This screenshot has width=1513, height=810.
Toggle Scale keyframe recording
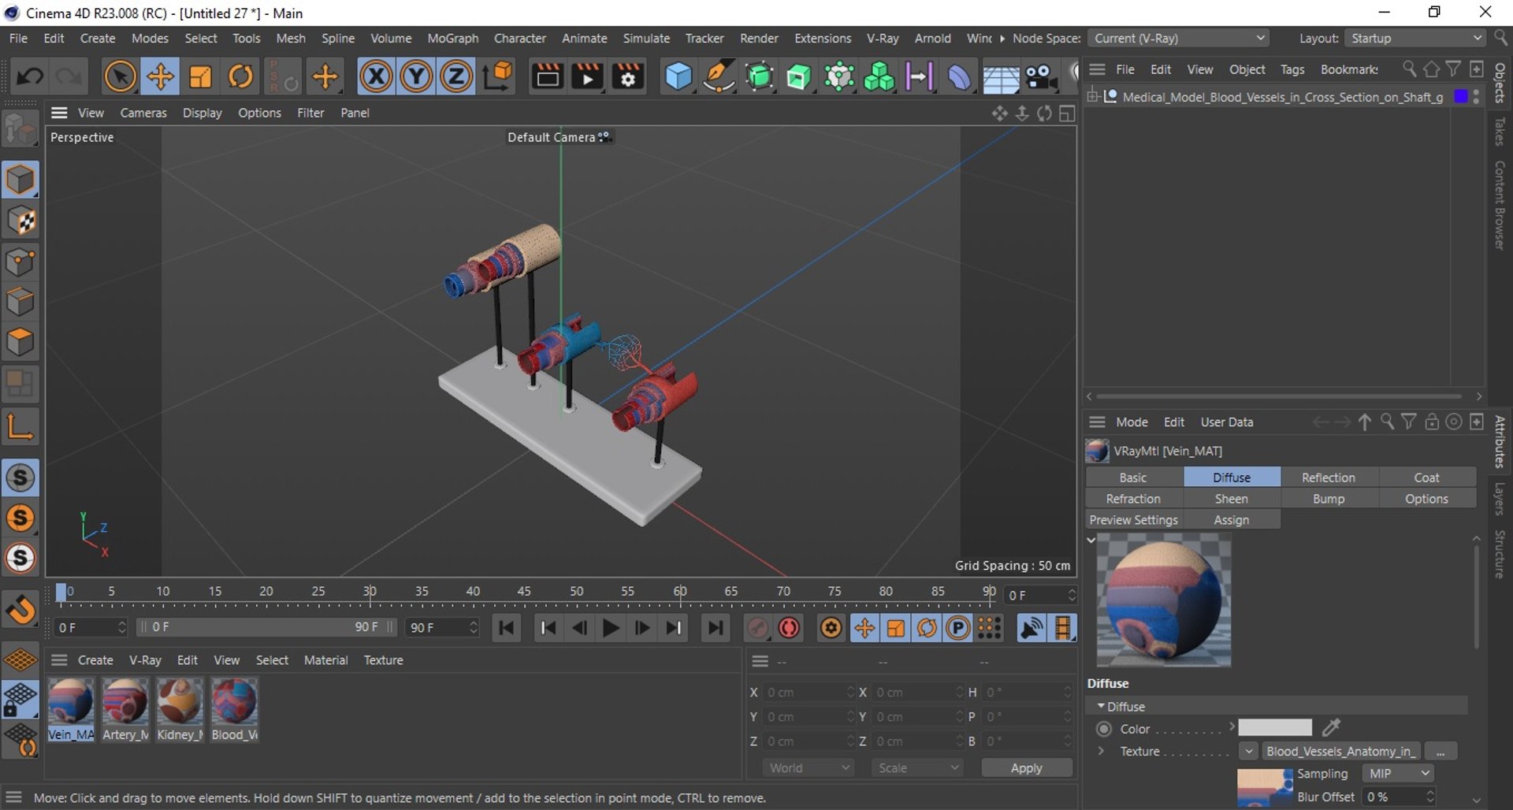coord(896,628)
